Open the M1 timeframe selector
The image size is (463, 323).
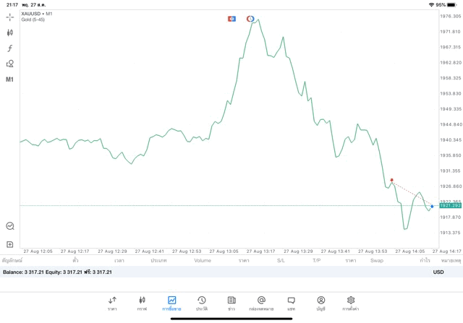(10, 79)
